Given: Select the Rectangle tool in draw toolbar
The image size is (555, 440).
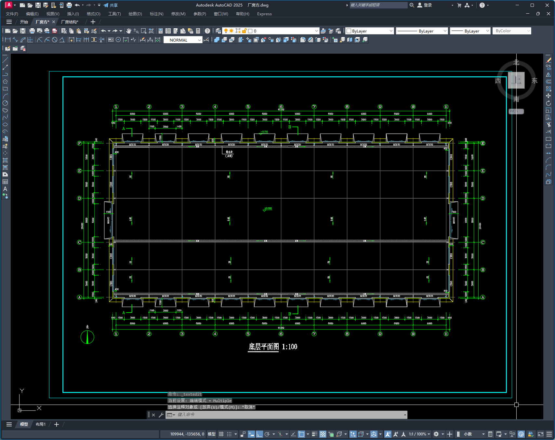Looking at the screenshot, I should [x=5, y=89].
